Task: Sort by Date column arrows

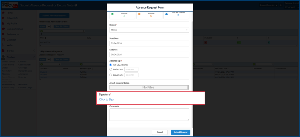Action: point(45,38)
